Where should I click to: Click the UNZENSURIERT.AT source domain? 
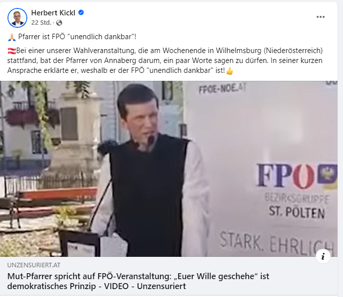[x=34, y=265]
